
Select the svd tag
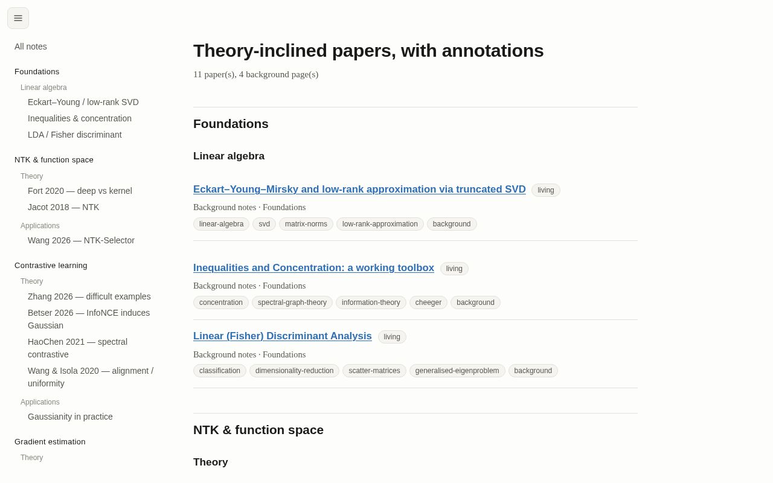coord(265,224)
